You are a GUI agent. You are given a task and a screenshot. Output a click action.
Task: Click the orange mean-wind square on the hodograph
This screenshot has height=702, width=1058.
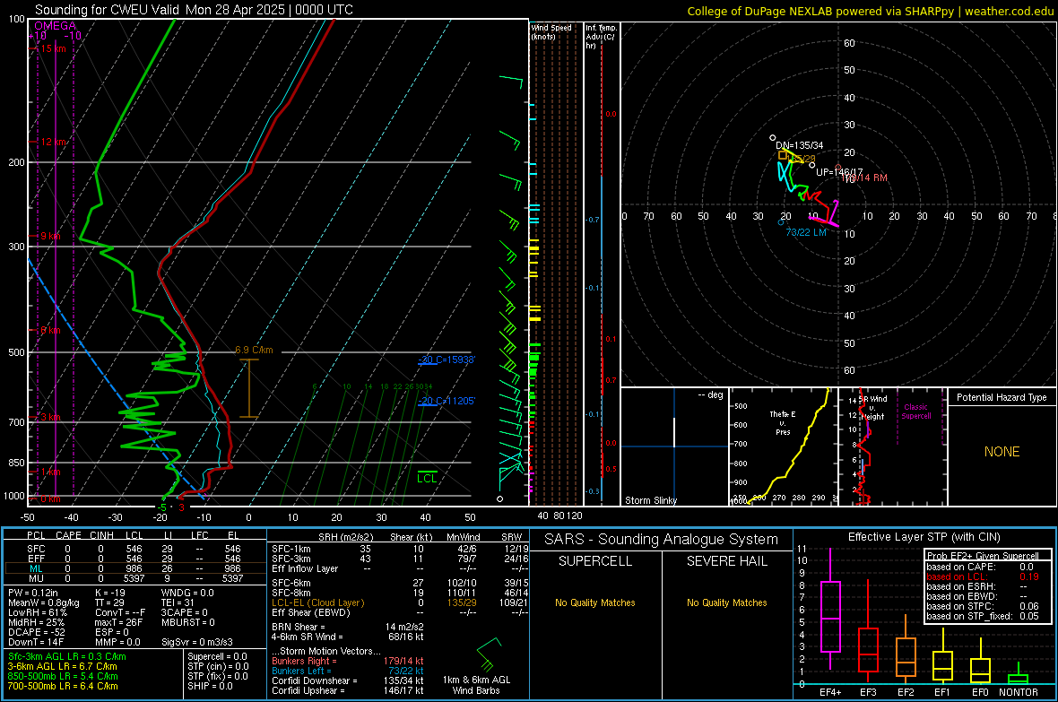pos(783,155)
